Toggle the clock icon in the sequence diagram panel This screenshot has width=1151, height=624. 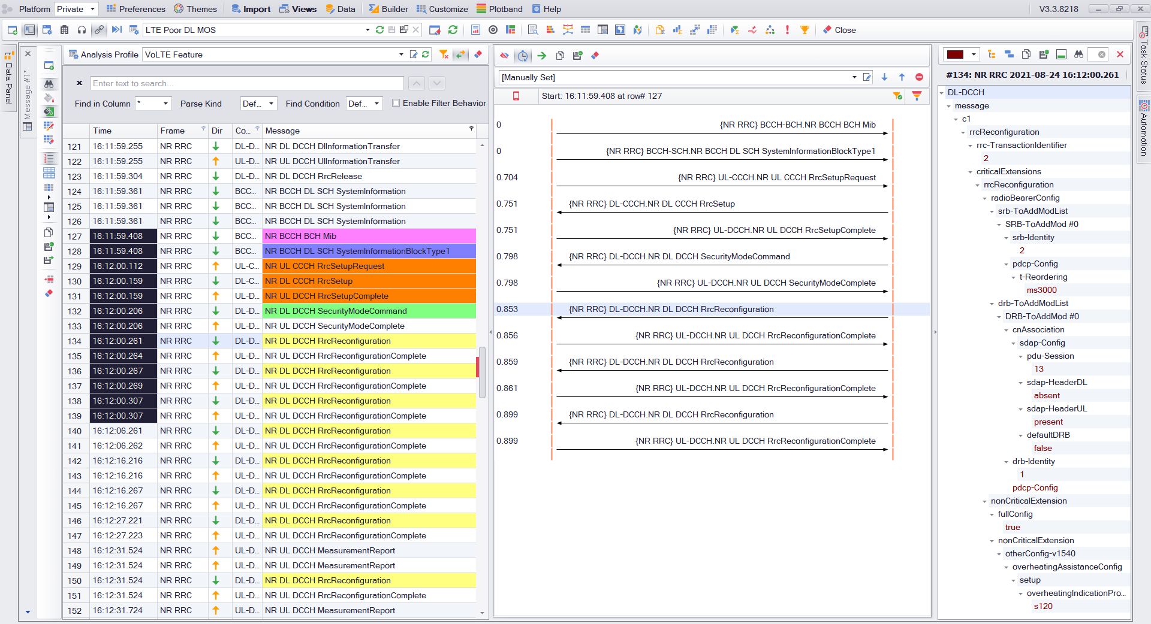point(523,55)
